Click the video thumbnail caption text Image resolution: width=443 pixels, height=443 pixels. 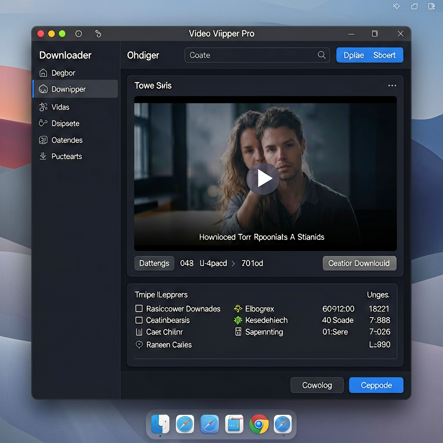(262, 237)
